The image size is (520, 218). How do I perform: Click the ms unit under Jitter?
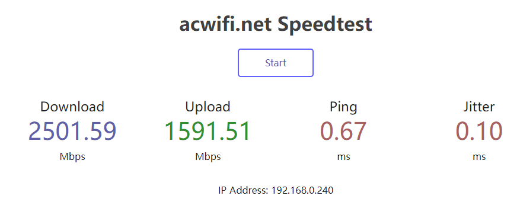click(x=479, y=157)
